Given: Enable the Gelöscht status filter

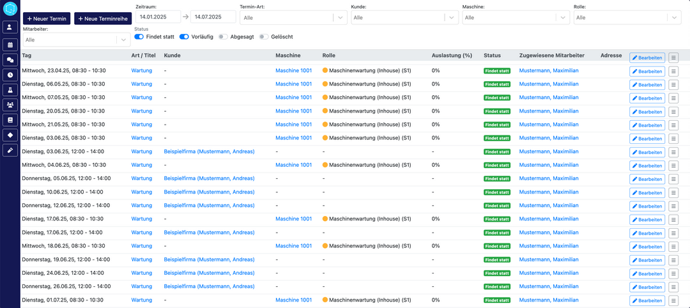Looking at the screenshot, I should click(264, 37).
